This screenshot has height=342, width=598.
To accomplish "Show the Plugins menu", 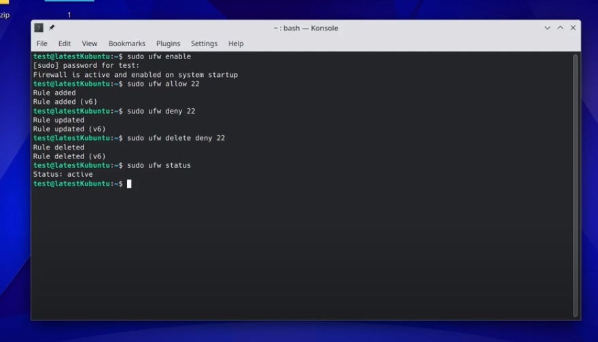I will coord(168,44).
